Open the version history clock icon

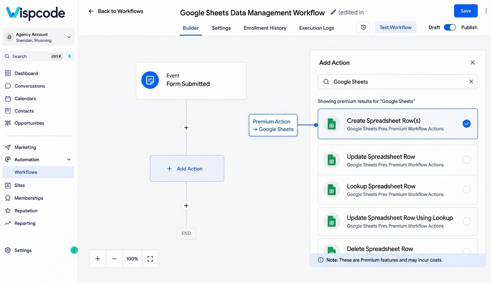363,27
